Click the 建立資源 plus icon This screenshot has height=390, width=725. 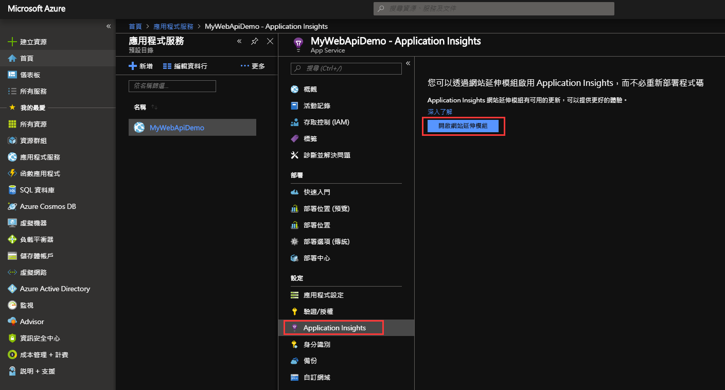12,42
